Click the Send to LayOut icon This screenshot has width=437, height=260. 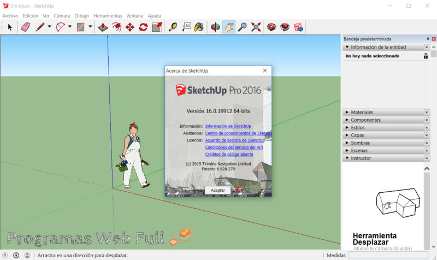point(298,27)
